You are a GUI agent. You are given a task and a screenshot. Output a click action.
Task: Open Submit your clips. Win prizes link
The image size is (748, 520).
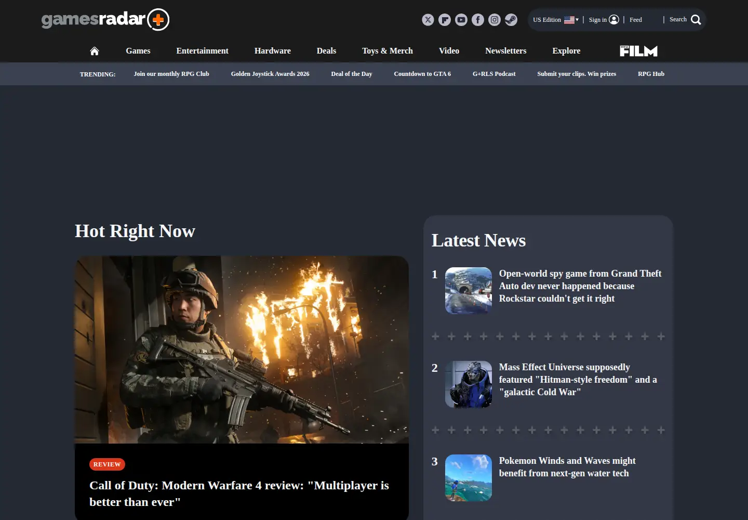(x=577, y=74)
